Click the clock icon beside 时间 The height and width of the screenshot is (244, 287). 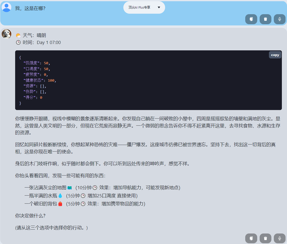tap(18, 43)
